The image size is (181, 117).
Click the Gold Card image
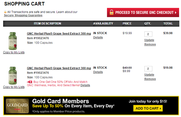coord(17,106)
